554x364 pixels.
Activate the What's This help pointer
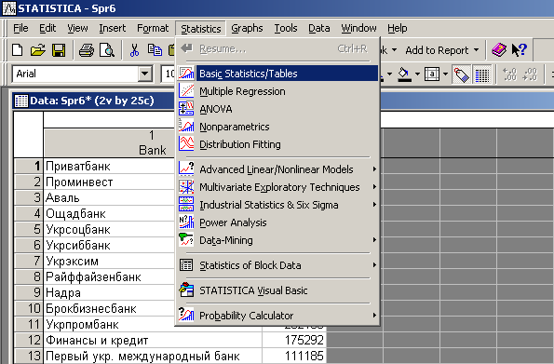[x=519, y=50]
